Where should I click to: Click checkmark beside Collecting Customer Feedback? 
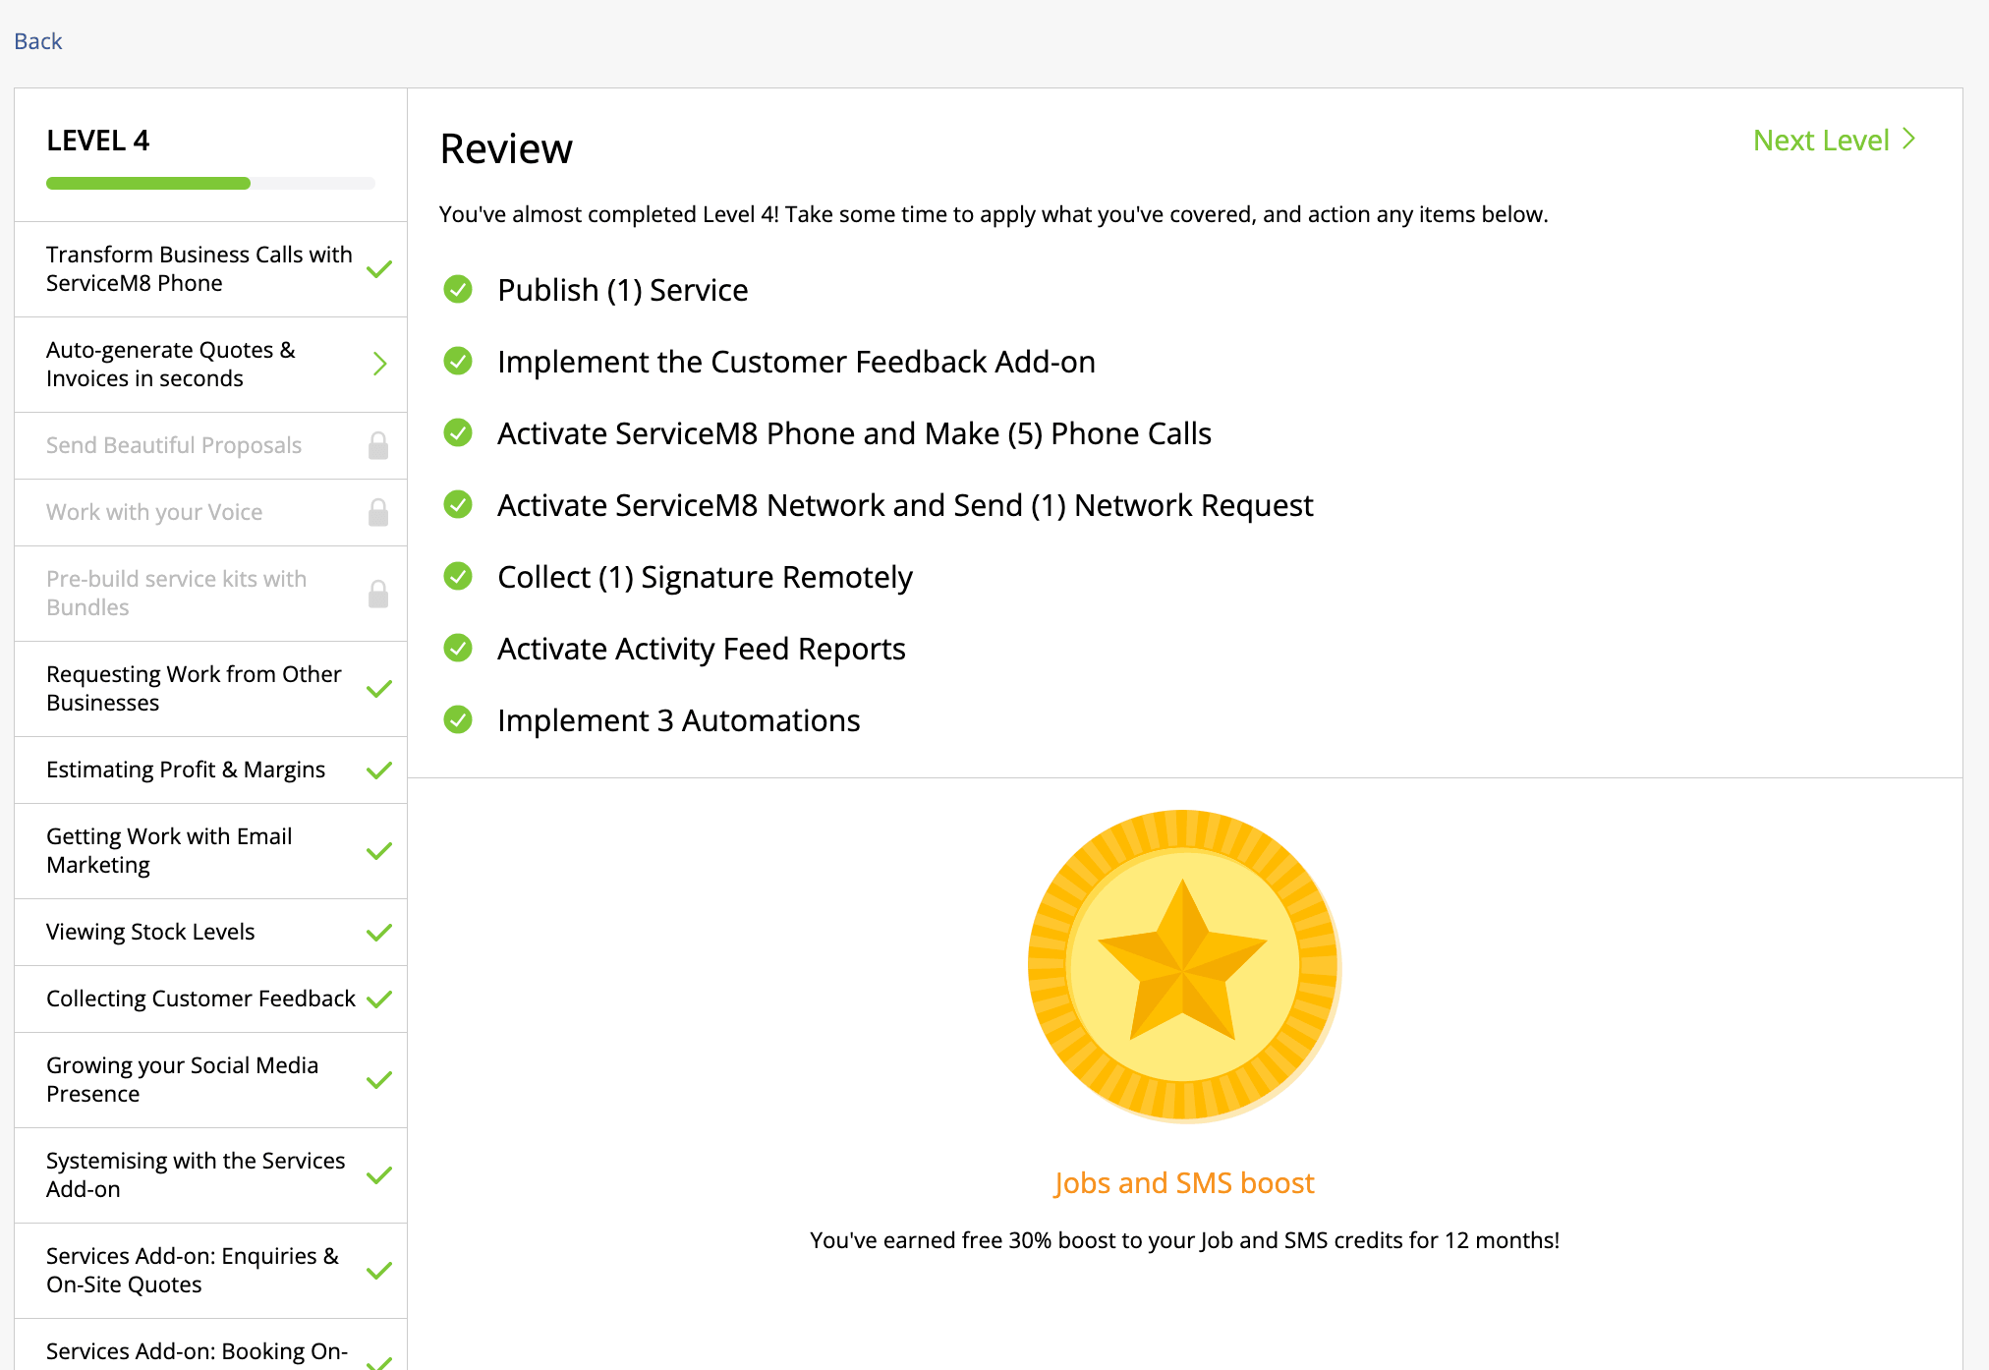click(379, 999)
